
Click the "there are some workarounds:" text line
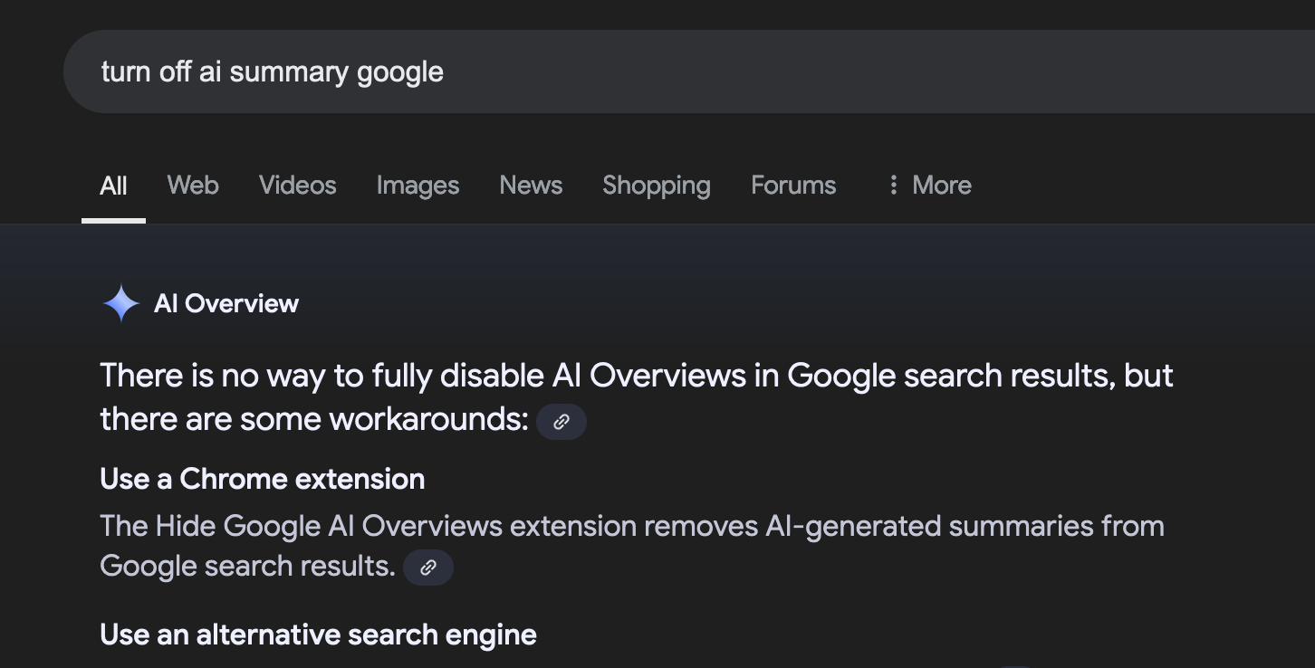[x=314, y=419]
